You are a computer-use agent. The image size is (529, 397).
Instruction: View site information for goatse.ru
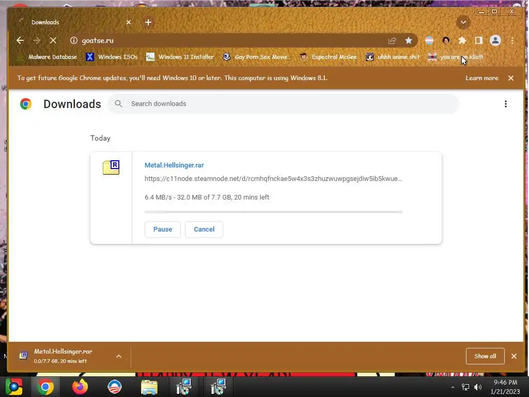click(74, 40)
